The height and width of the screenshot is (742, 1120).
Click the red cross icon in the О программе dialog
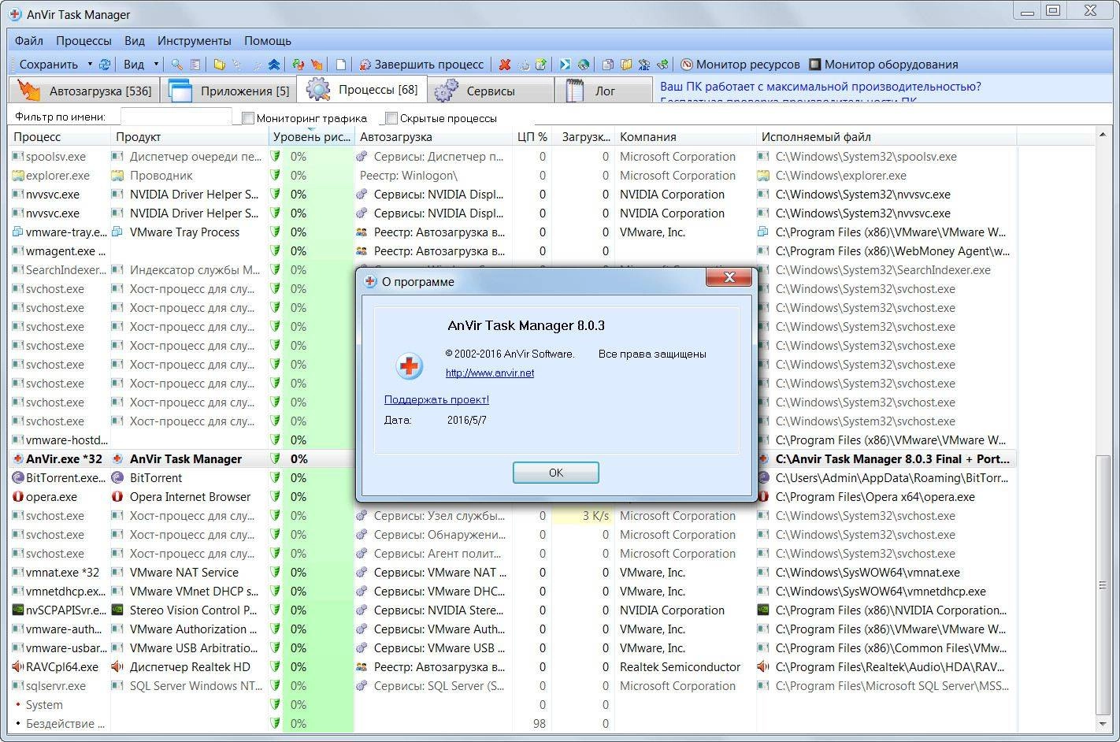pos(410,366)
